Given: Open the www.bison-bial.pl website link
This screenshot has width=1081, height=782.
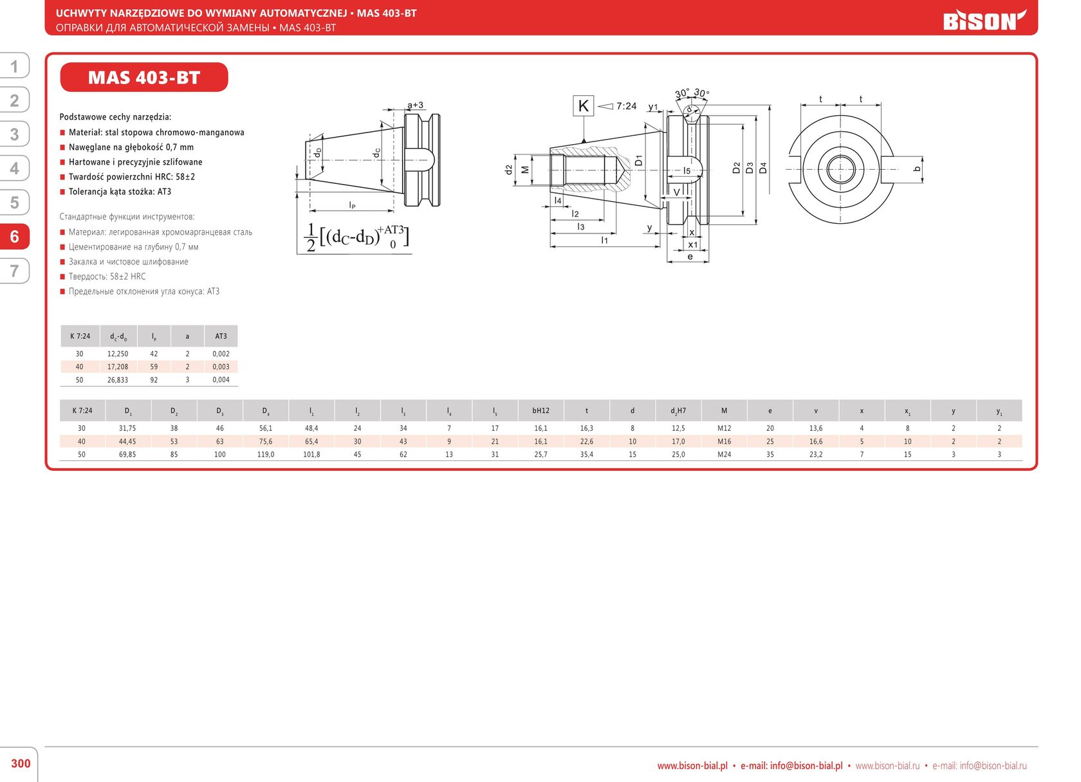Looking at the screenshot, I should (692, 765).
